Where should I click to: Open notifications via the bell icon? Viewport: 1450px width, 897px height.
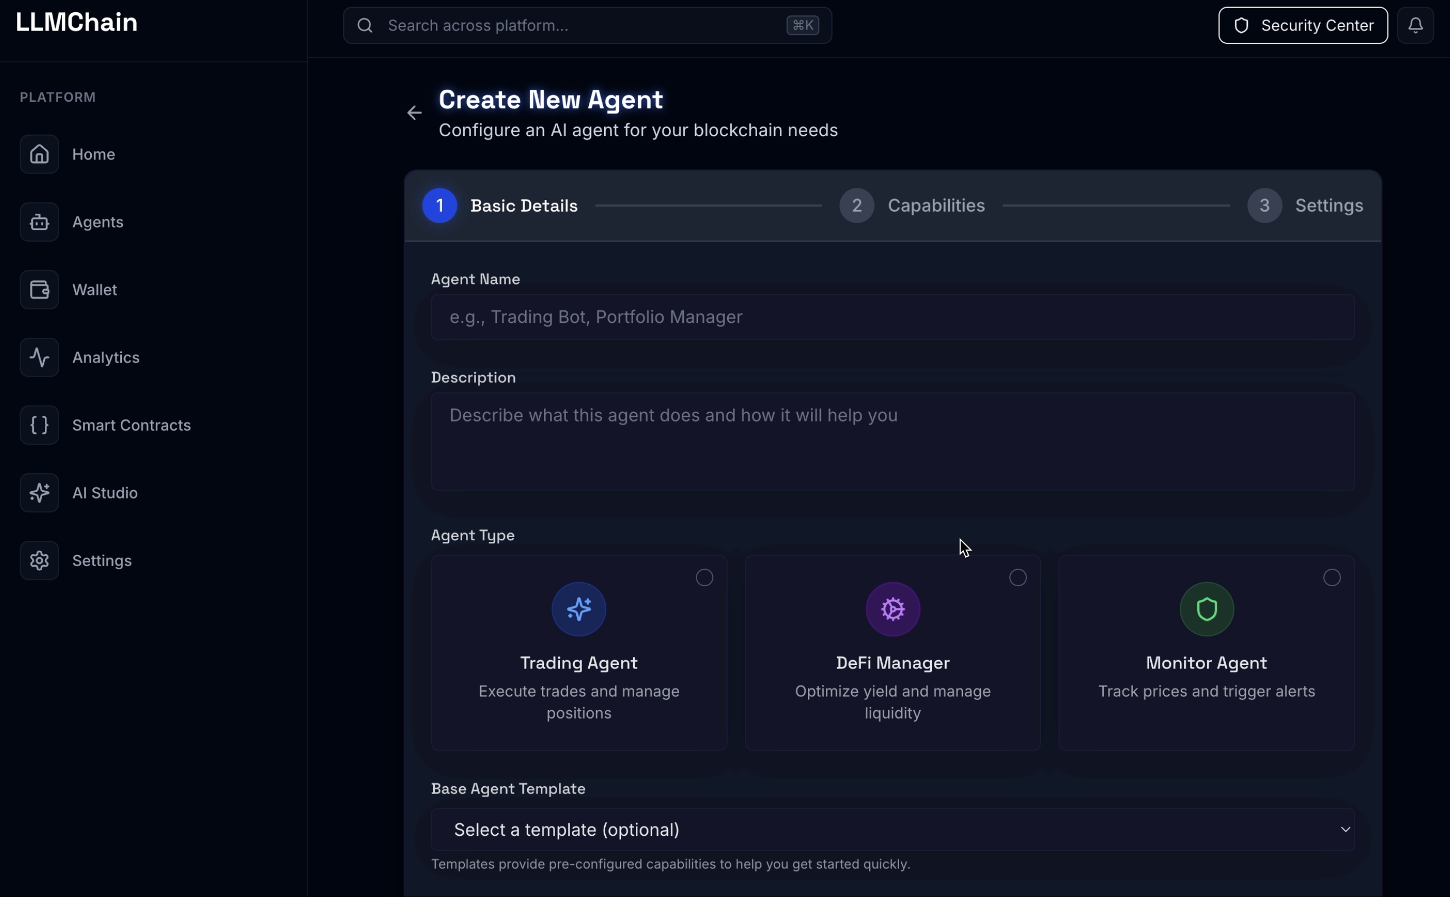pos(1416,25)
